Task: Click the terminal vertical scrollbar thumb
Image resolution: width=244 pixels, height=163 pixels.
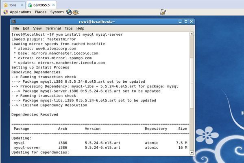Action: click(x=192, y=83)
